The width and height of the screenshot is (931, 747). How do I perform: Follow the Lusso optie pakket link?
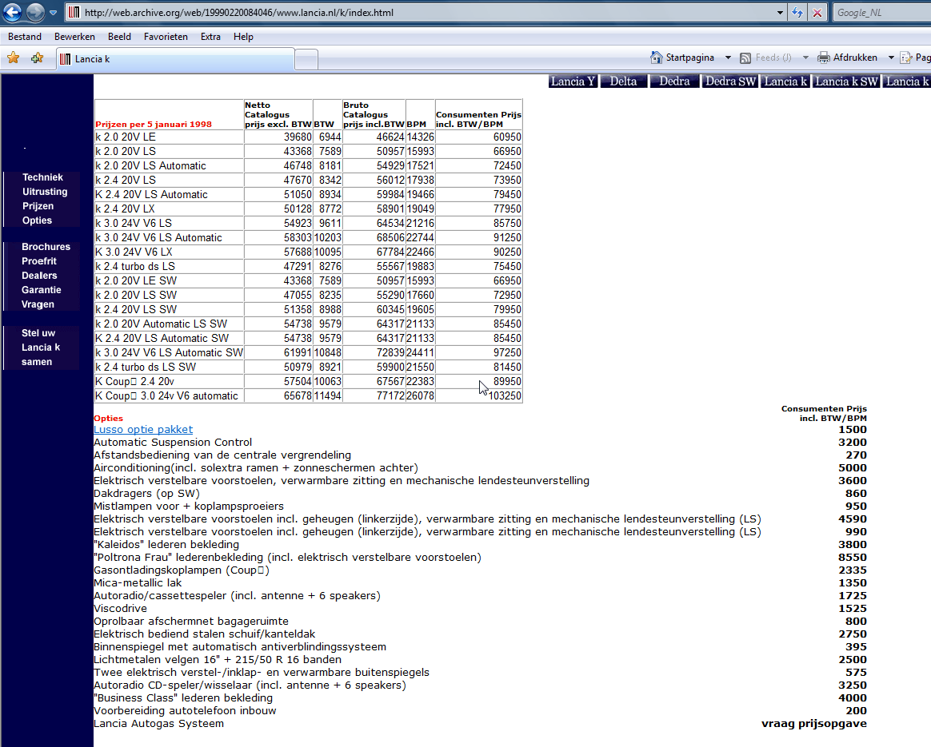pos(143,429)
